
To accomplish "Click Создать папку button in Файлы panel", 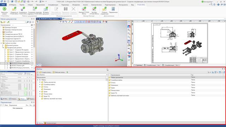I will (46, 72).
